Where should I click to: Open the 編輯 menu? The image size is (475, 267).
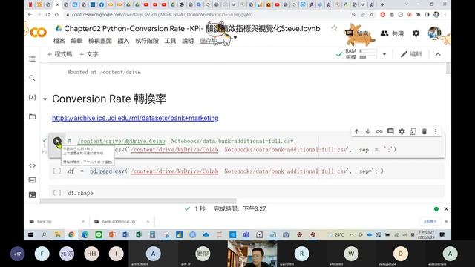[76, 41]
